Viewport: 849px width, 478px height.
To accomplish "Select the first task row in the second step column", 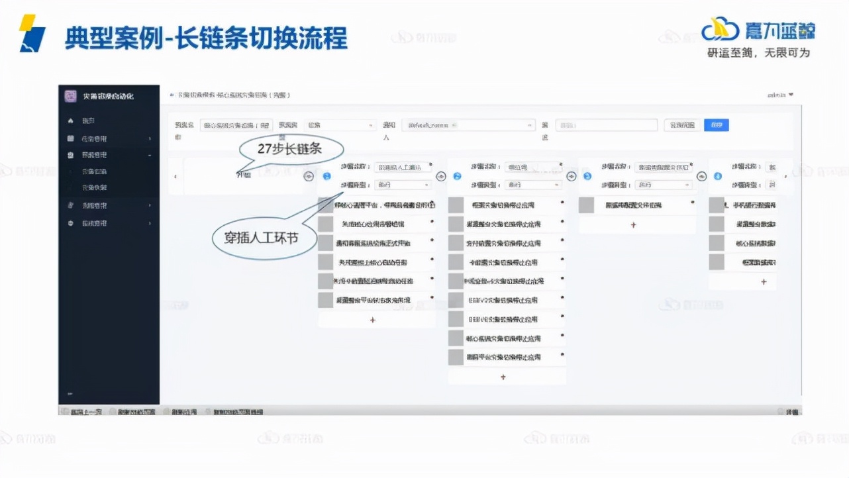I will 507,205.
